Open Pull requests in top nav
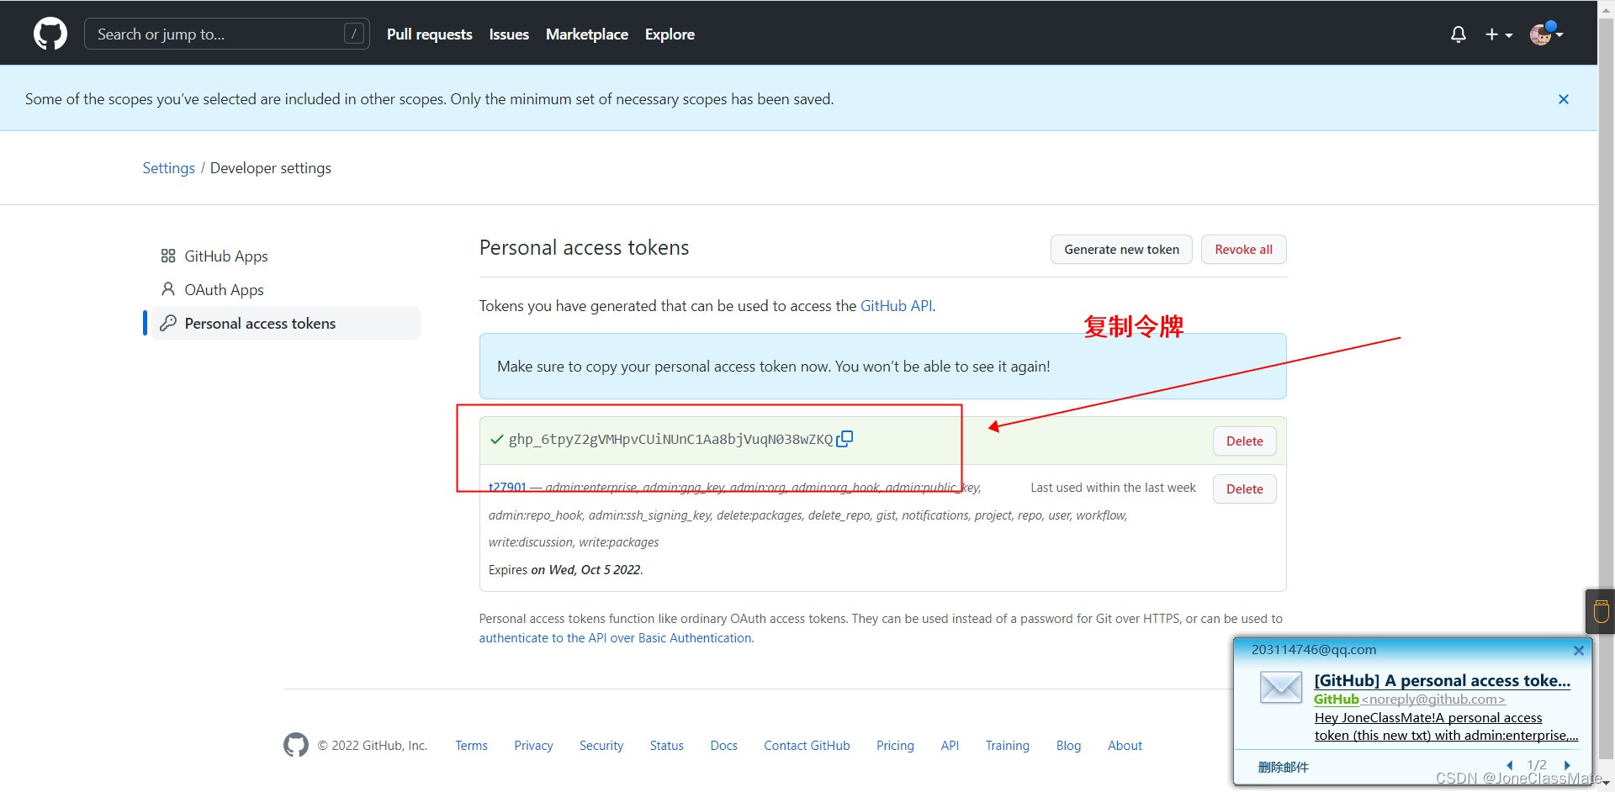 click(429, 34)
